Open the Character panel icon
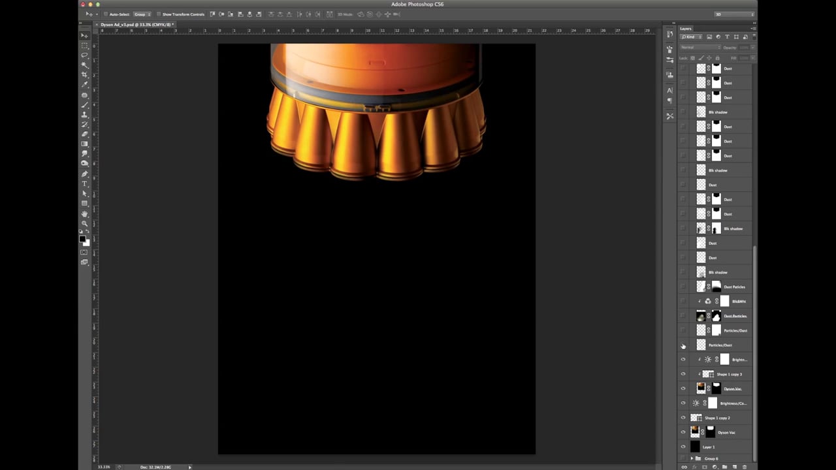Viewport: 836px width, 470px height. tap(669, 90)
